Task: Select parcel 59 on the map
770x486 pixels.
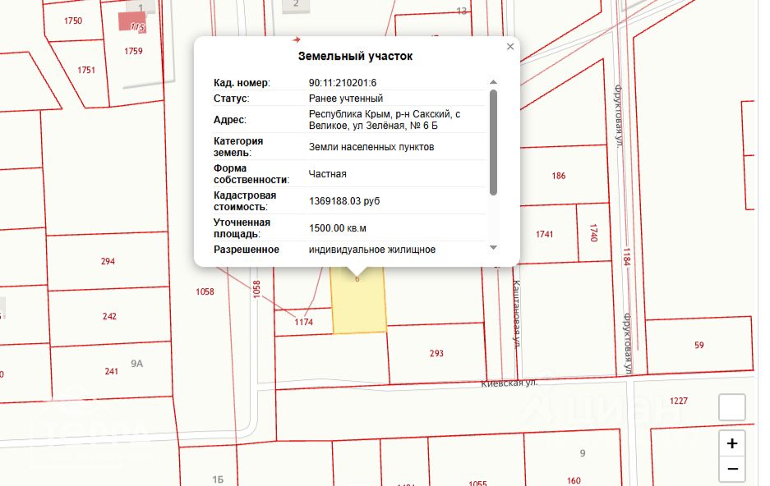Action: click(699, 346)
